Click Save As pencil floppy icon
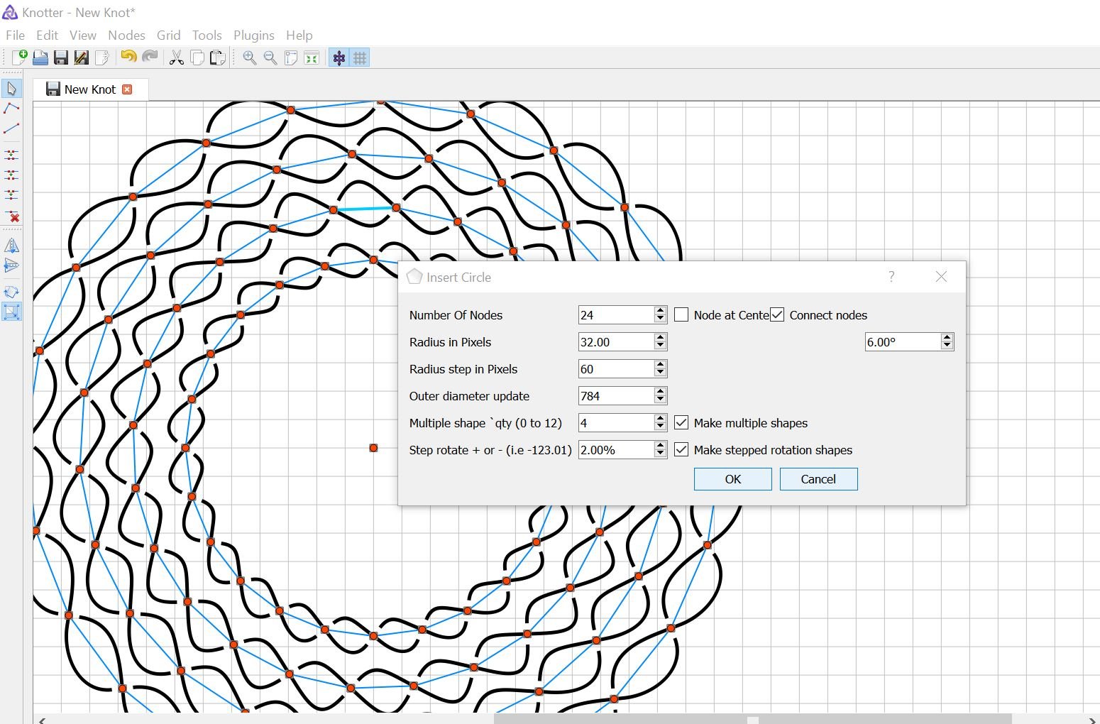This screenshot has height=724, width=1100. coord(81,58)
